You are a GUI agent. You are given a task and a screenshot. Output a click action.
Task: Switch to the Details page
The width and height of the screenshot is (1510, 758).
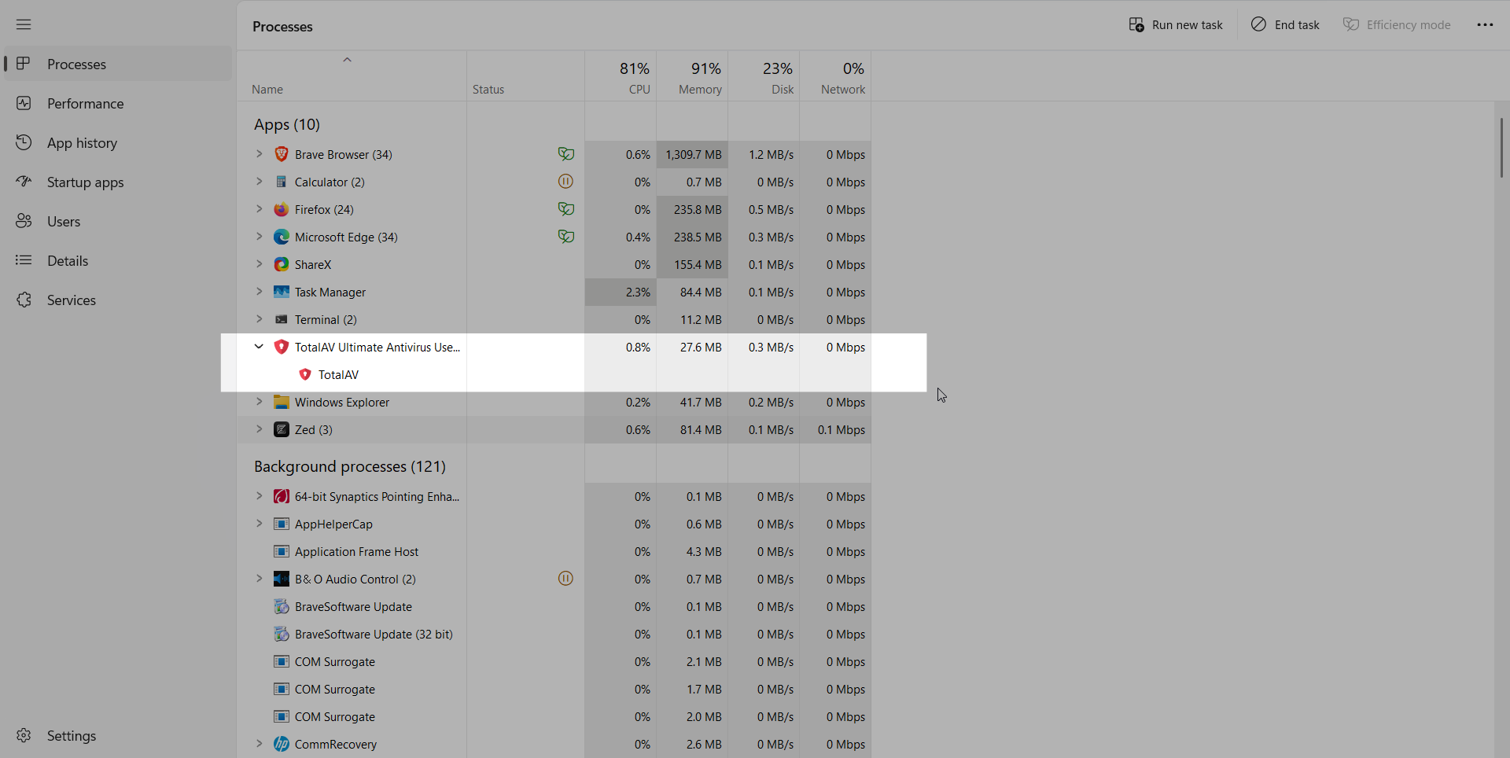coord(118,260)
